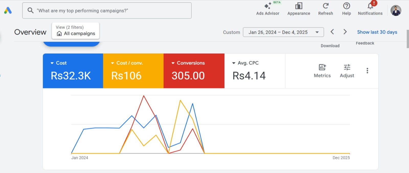Open the Help menu icon

point(346,6)
